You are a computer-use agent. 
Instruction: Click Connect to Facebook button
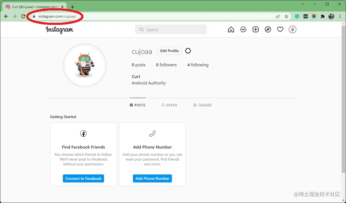[83, 178]
